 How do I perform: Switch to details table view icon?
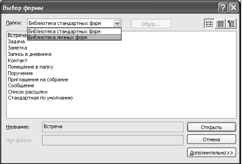coord(220,24)
